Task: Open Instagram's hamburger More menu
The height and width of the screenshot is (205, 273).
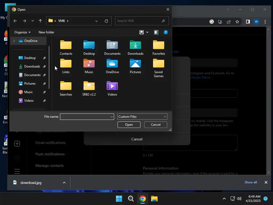Action: coord(17,171)
